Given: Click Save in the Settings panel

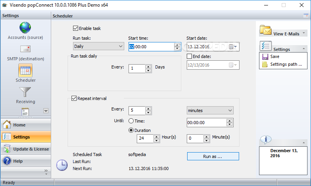Looking at the screenshot, I should 275,57.
